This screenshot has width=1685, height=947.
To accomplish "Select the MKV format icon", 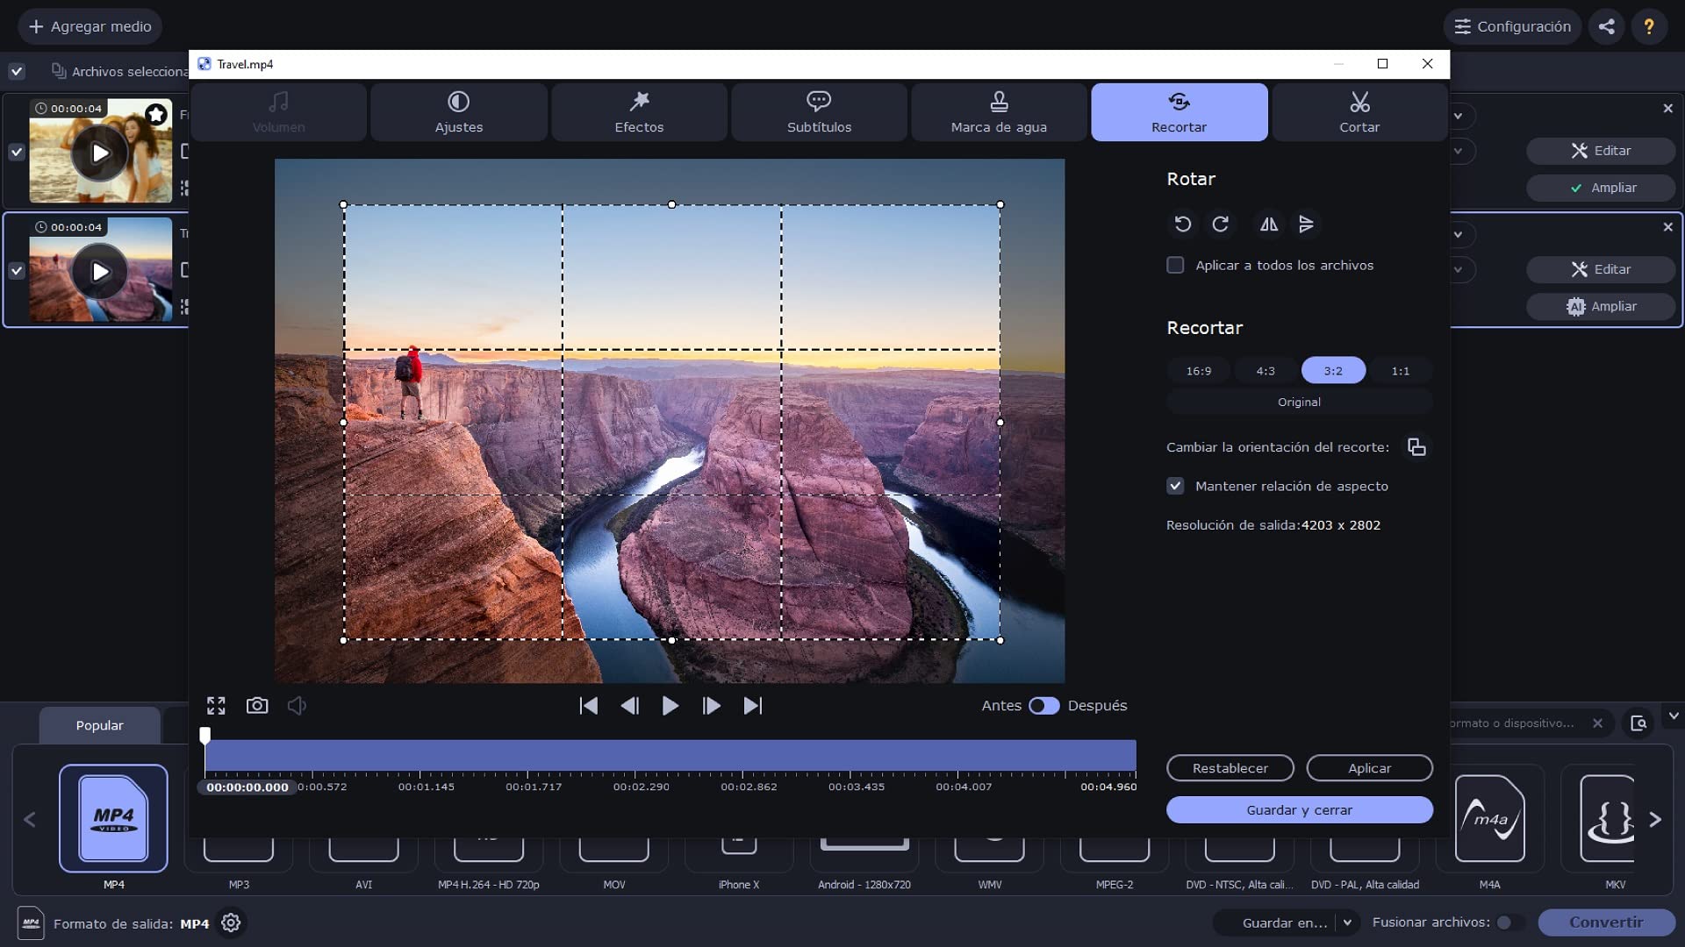I will pyautogui.click(x=1609, y=819).
